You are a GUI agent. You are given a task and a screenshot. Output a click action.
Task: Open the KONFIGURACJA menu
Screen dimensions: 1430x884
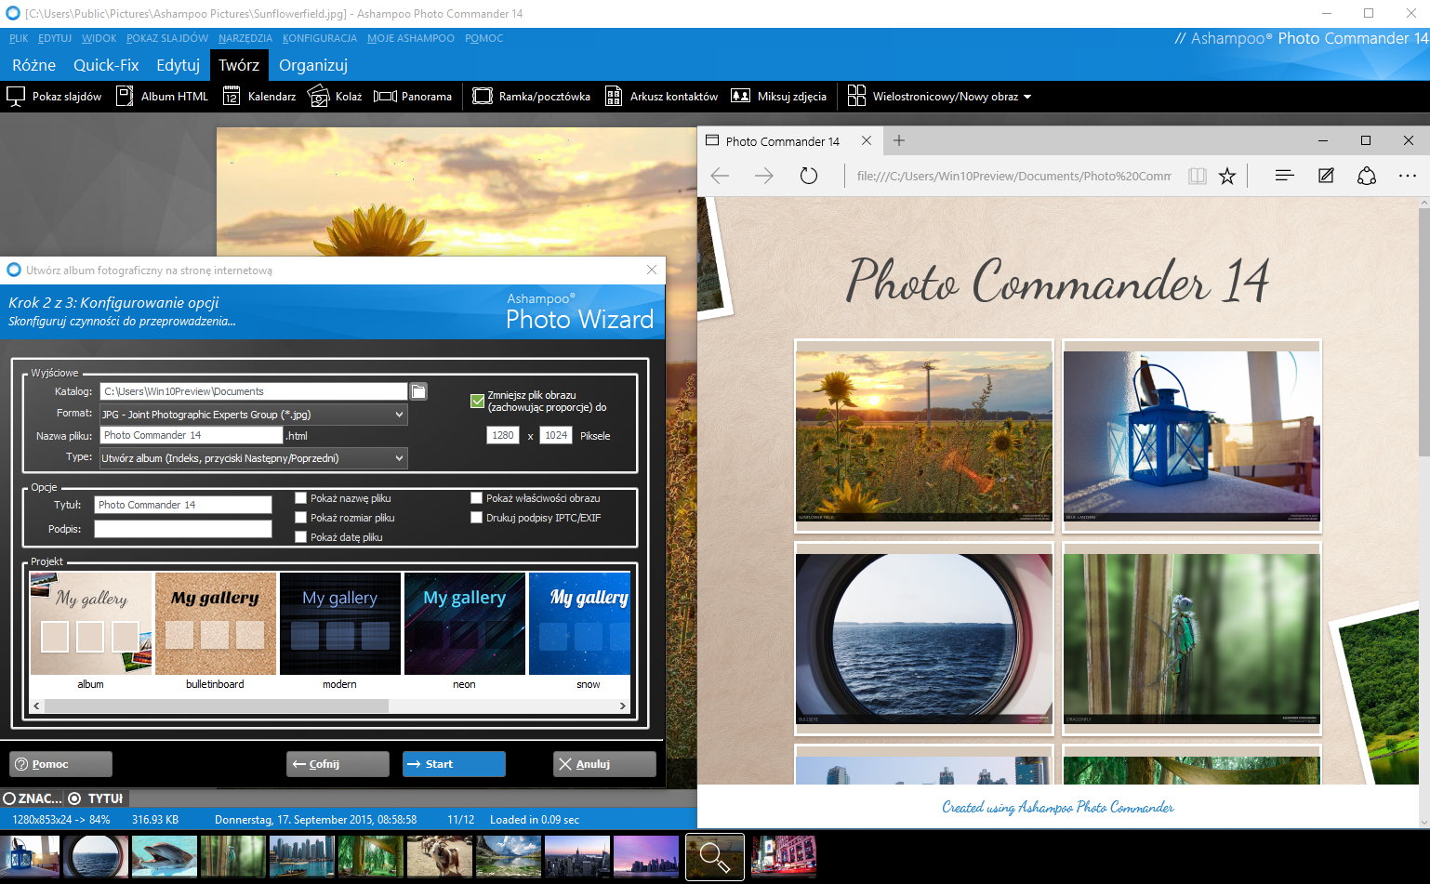(320, 38)
